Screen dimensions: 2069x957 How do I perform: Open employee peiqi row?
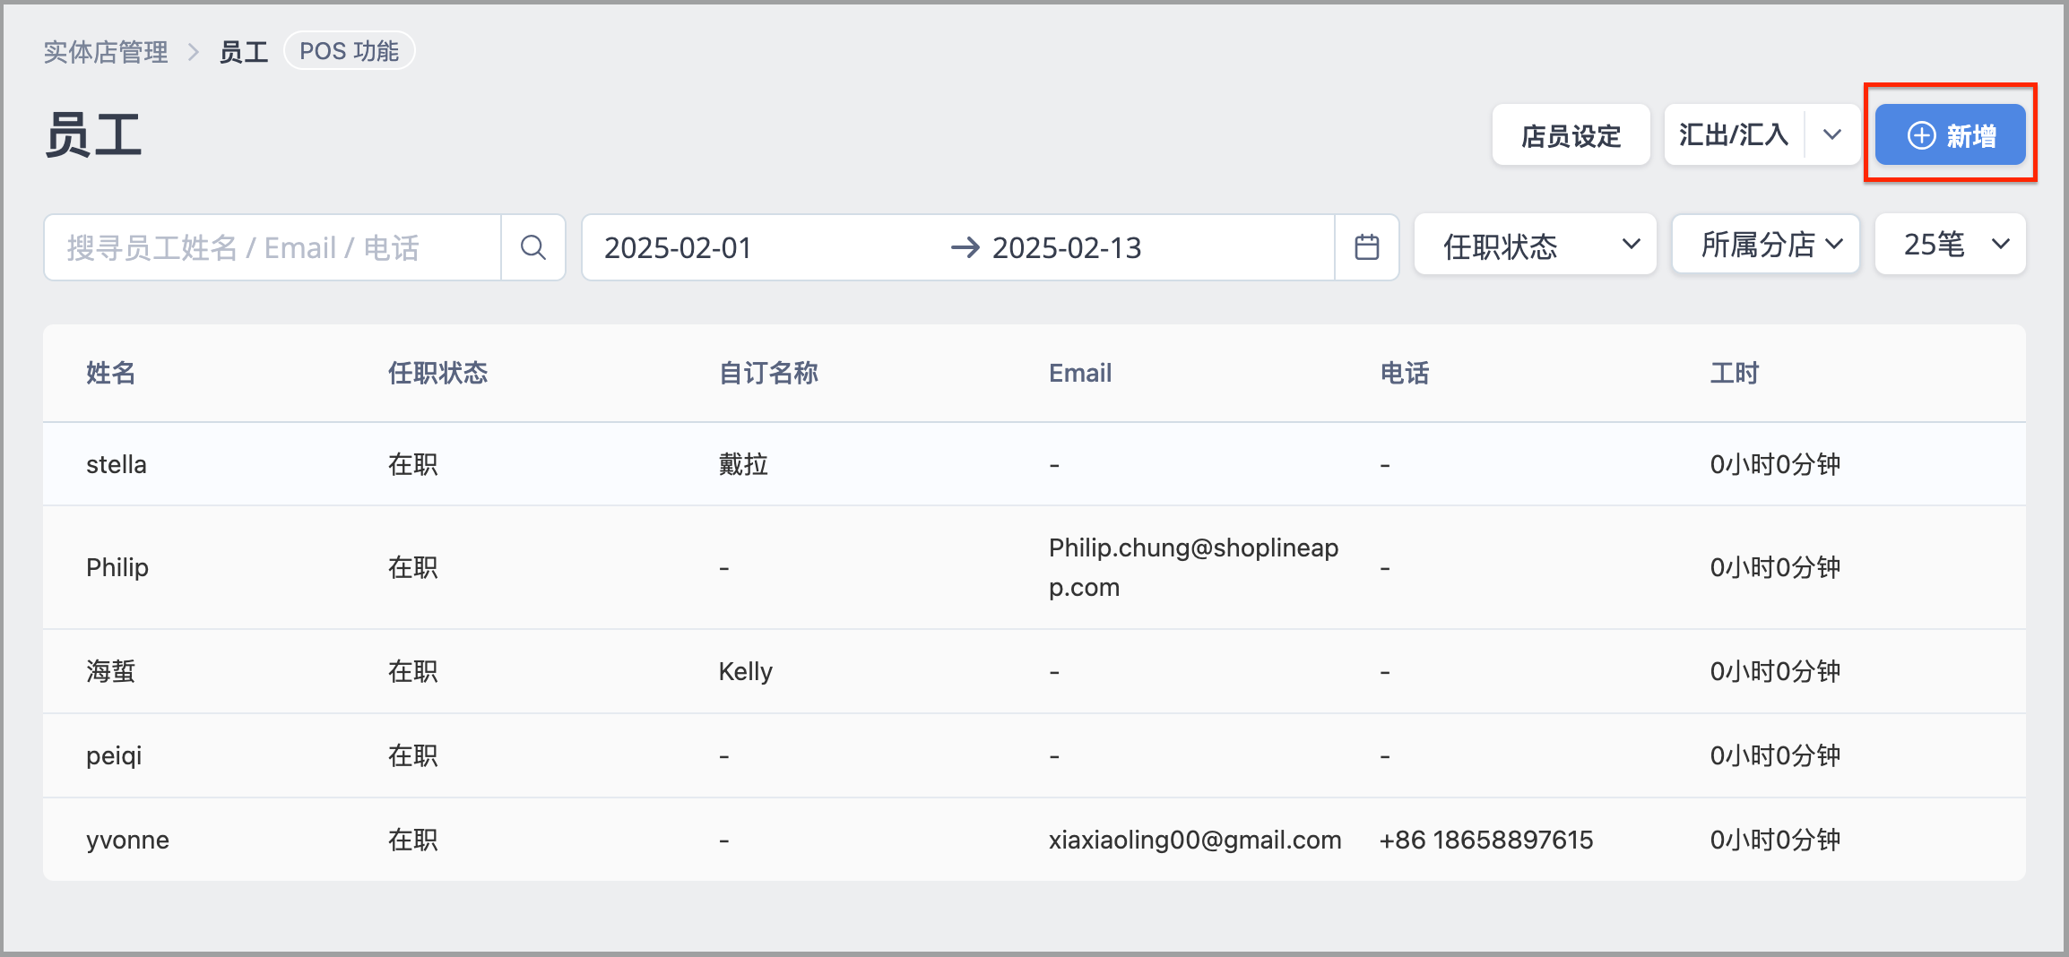pos(1034,755)
